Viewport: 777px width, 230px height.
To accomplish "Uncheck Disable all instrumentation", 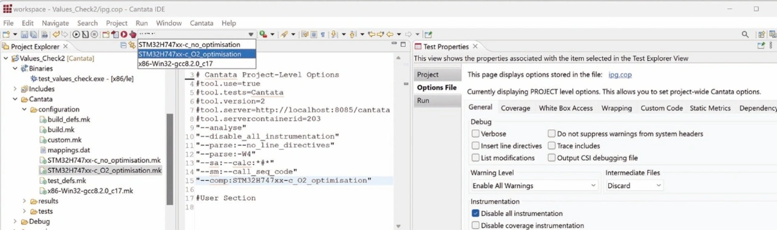I will [x=475, y=214].
